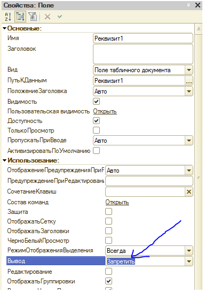Click the ПутьКДанным input field
The image size is (205, 293).
pos(139,81)
